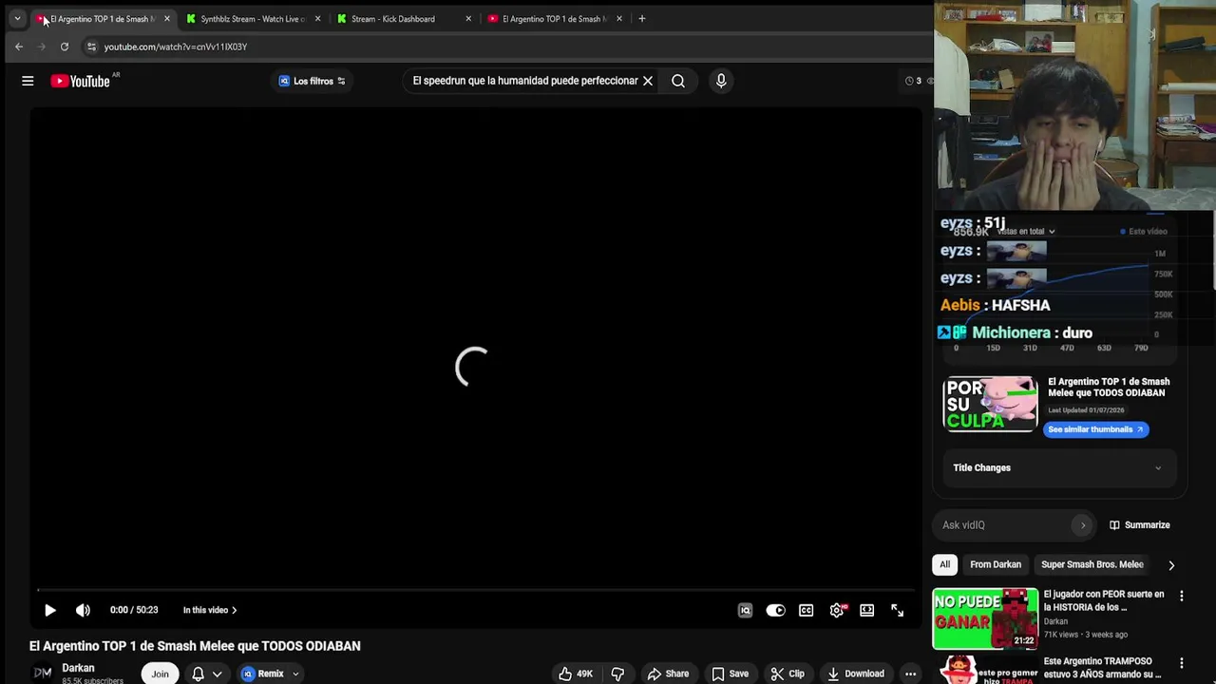The width and height of the screenshot is (1216, 684).
Task: Share the video
Action: point(668,674)
